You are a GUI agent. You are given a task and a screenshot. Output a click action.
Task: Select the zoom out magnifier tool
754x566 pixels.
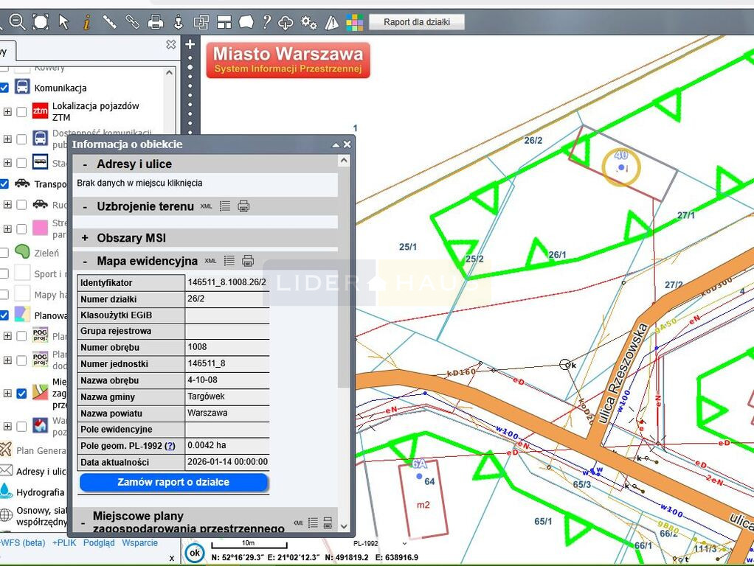(17, 21)
